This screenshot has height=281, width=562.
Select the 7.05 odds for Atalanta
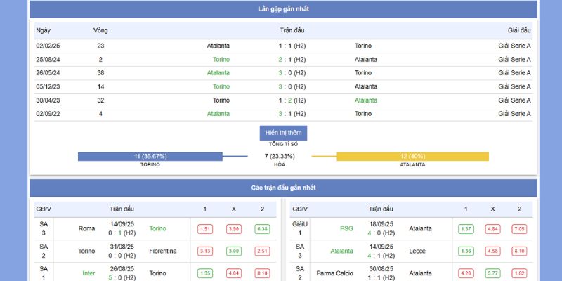coord(519,229)
